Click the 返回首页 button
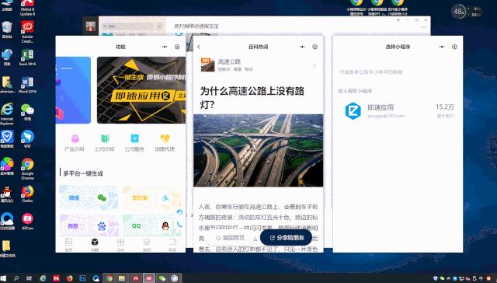The height and width of the screenshot is (283, 497). (231, 238)
